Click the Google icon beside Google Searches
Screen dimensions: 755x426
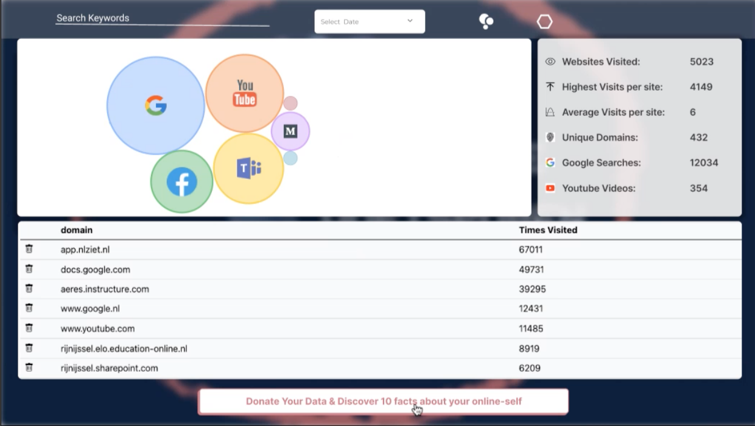coord(550,162)
